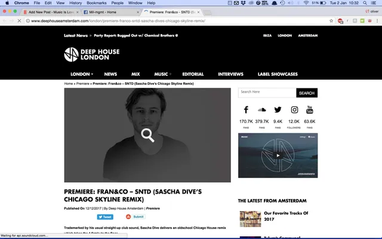Open the Time Machine menu bar icon

[282, 3]
